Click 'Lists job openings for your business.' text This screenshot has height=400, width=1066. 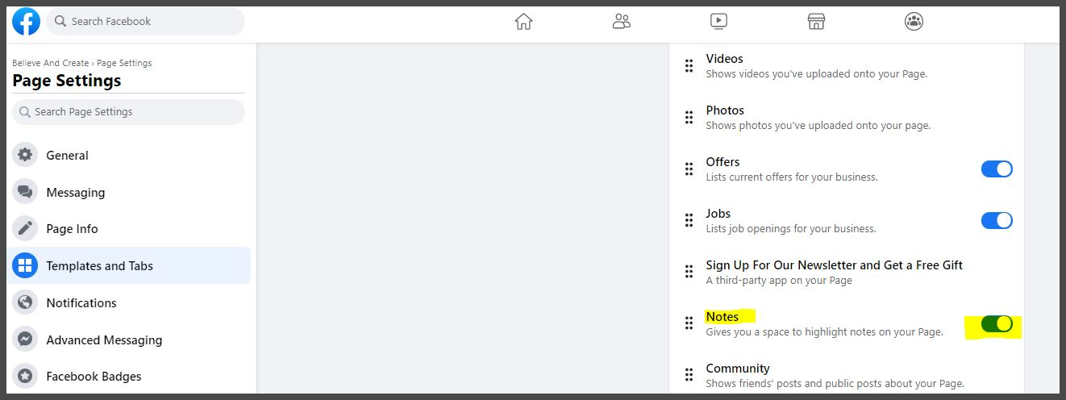coord(791,229)
